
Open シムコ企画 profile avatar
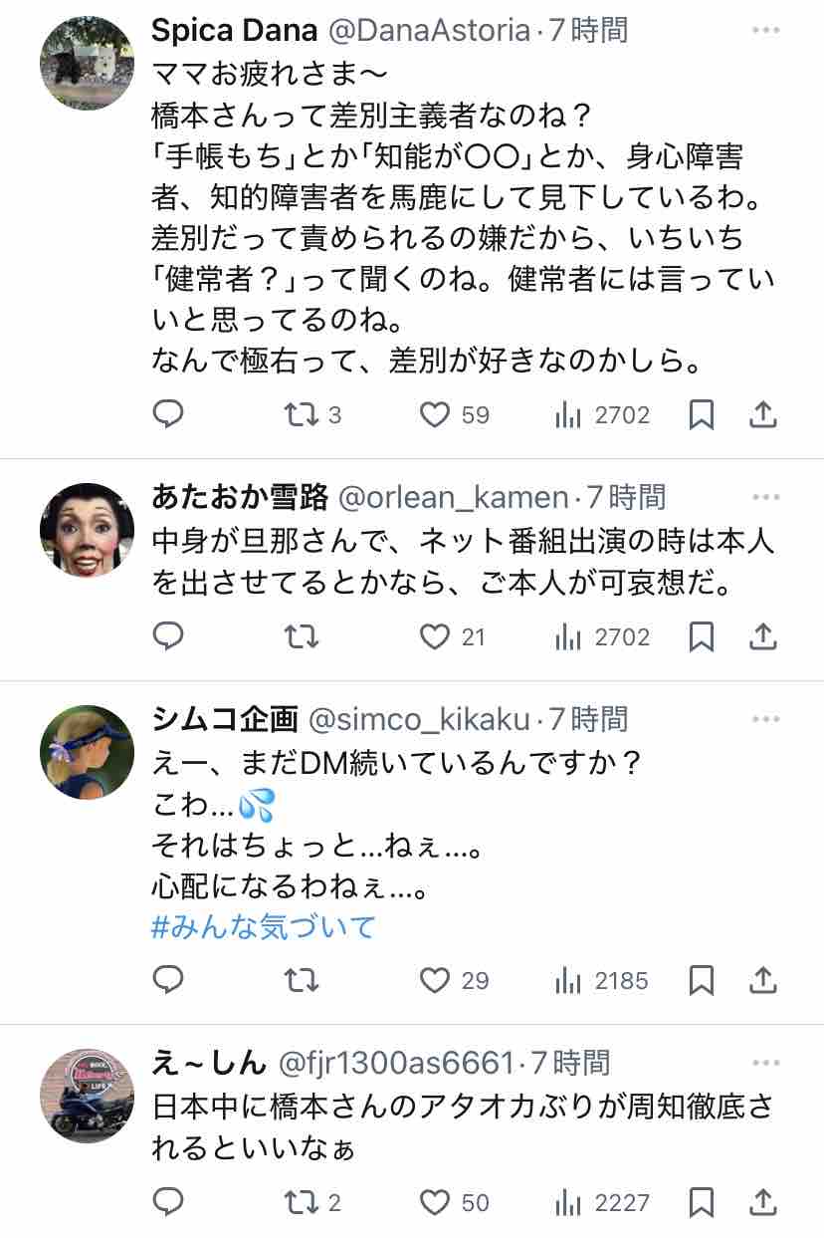pos(87,752)
